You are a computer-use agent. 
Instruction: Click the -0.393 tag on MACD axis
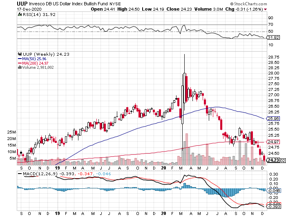coord(274,207)
